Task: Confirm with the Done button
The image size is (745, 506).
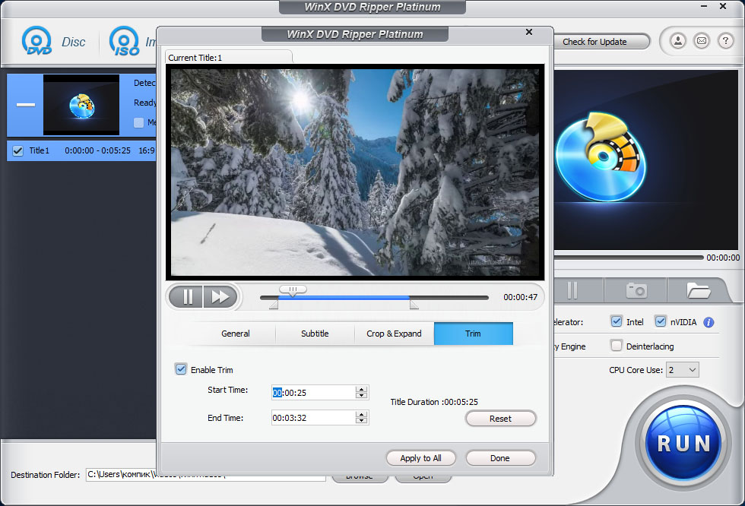Action: coord(500,458)
